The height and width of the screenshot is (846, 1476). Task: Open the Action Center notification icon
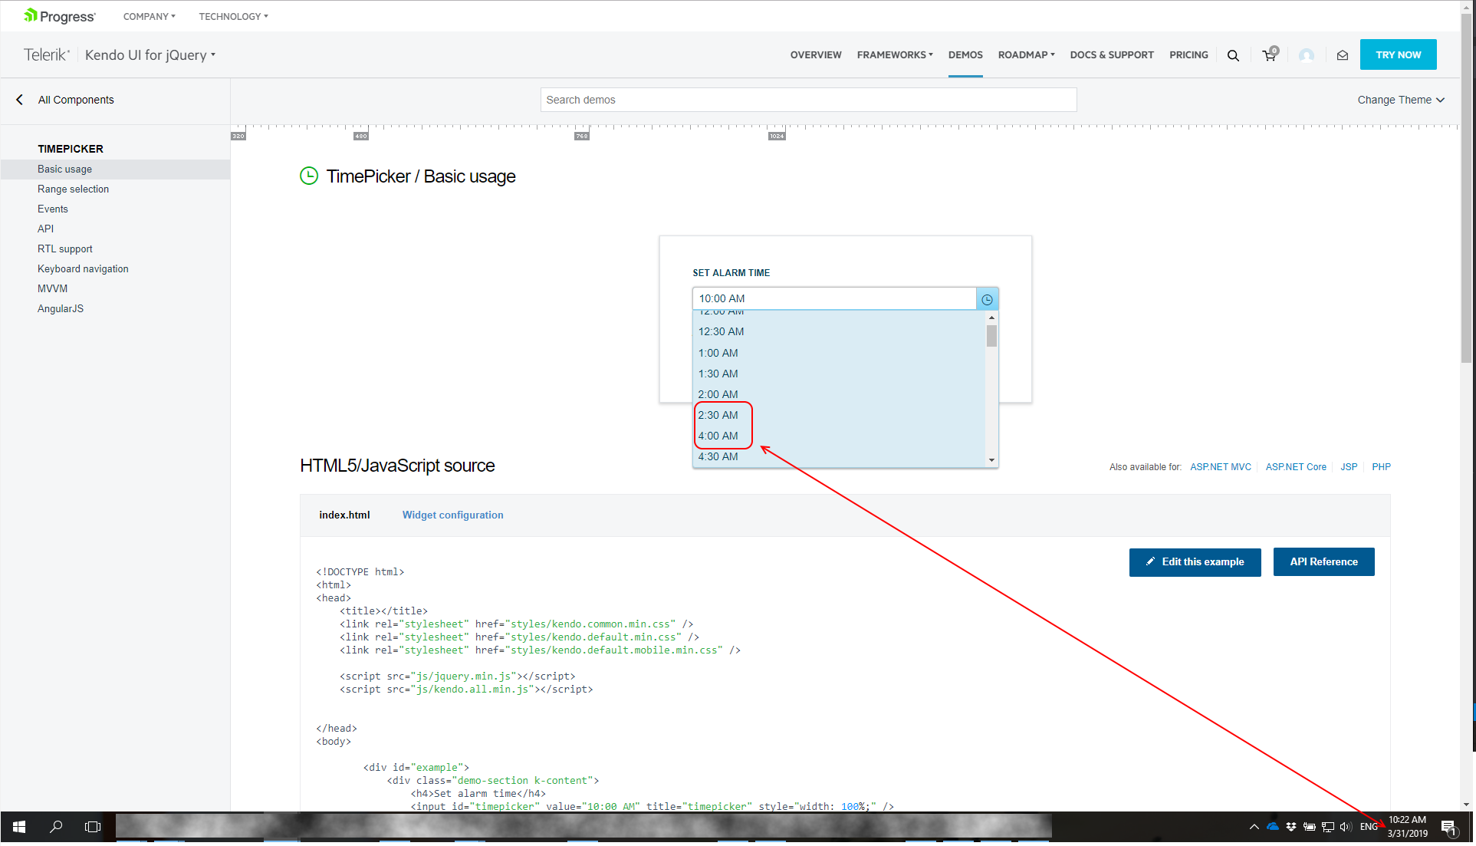1448,828
